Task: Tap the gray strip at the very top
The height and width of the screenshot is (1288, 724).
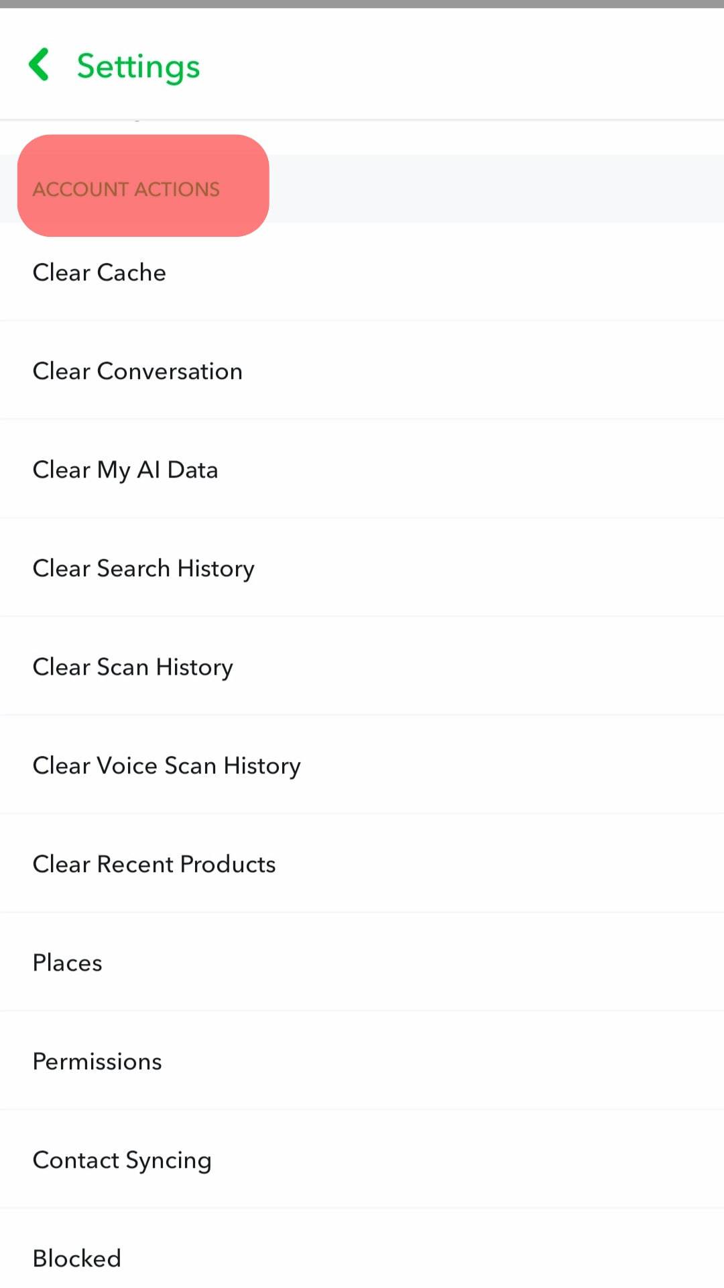Action: coord(362,4)
